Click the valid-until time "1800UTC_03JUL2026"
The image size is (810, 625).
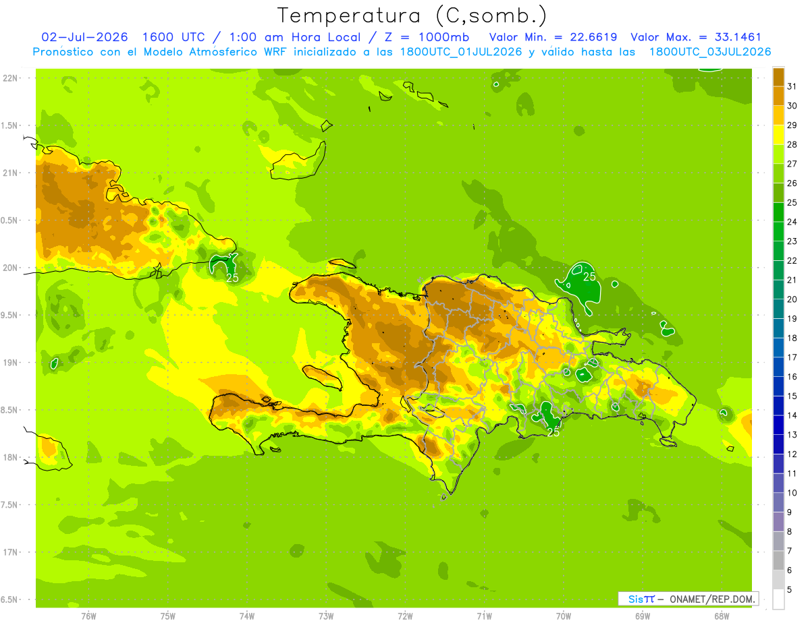tap(710, 52)
